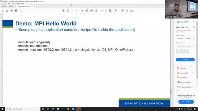Open Zoom from the taskbar
Image resolution: width=198 pixels, height=111 pixels.
coord(73,109)
